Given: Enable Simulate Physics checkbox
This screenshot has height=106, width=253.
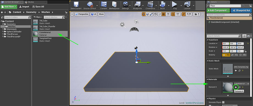Looking at the screenshot, I should (x=223, y=102).
